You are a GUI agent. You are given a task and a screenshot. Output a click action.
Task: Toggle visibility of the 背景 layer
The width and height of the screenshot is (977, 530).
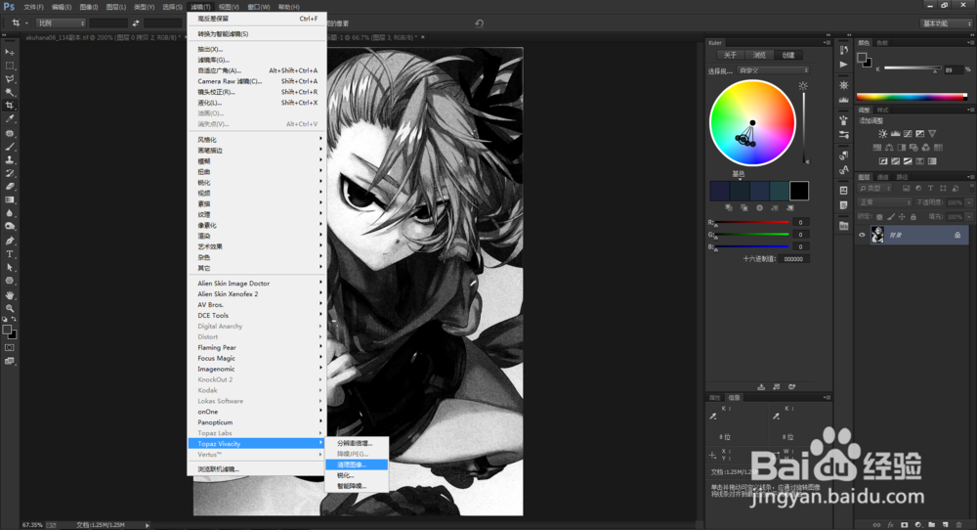click(862, 235)
